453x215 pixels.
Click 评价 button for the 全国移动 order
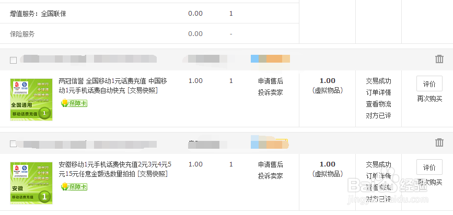[429, 83]
